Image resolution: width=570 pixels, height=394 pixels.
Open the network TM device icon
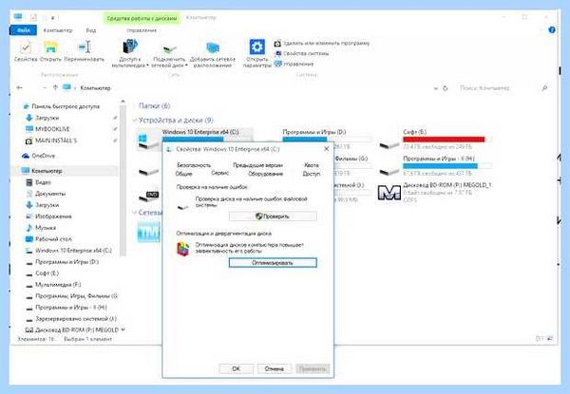[x=148, y=232]
